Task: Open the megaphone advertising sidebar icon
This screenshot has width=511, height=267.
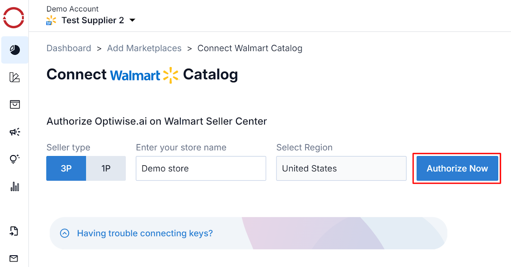Action: coord(15,132)
